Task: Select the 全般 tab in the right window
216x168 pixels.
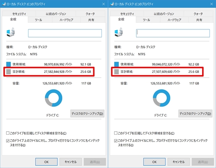Action: pos(123,19)
